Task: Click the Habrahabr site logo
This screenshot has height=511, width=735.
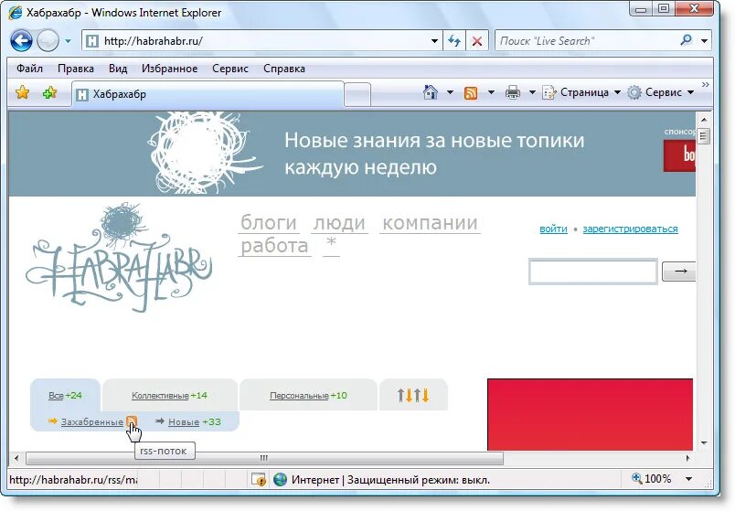Action: click(x=119, y=258)
